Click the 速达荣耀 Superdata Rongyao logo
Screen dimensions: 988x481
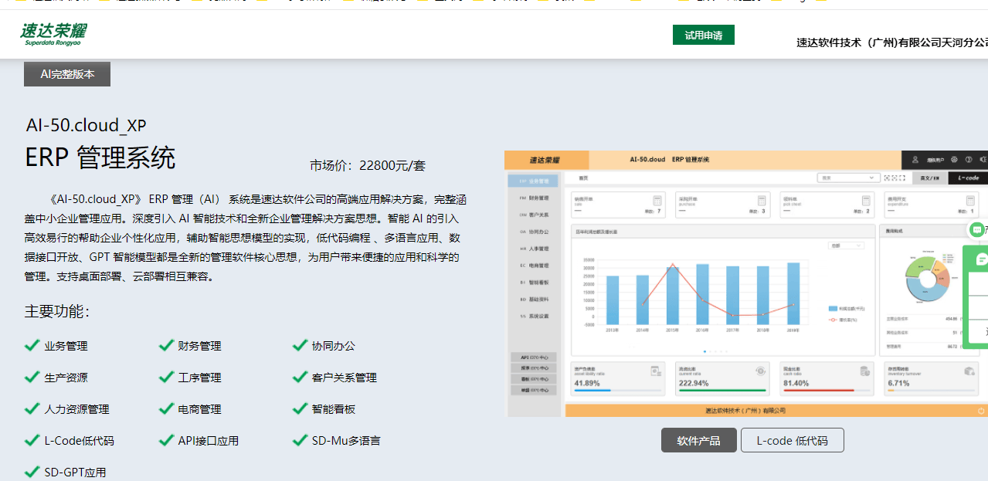click(x=53, y=35)
